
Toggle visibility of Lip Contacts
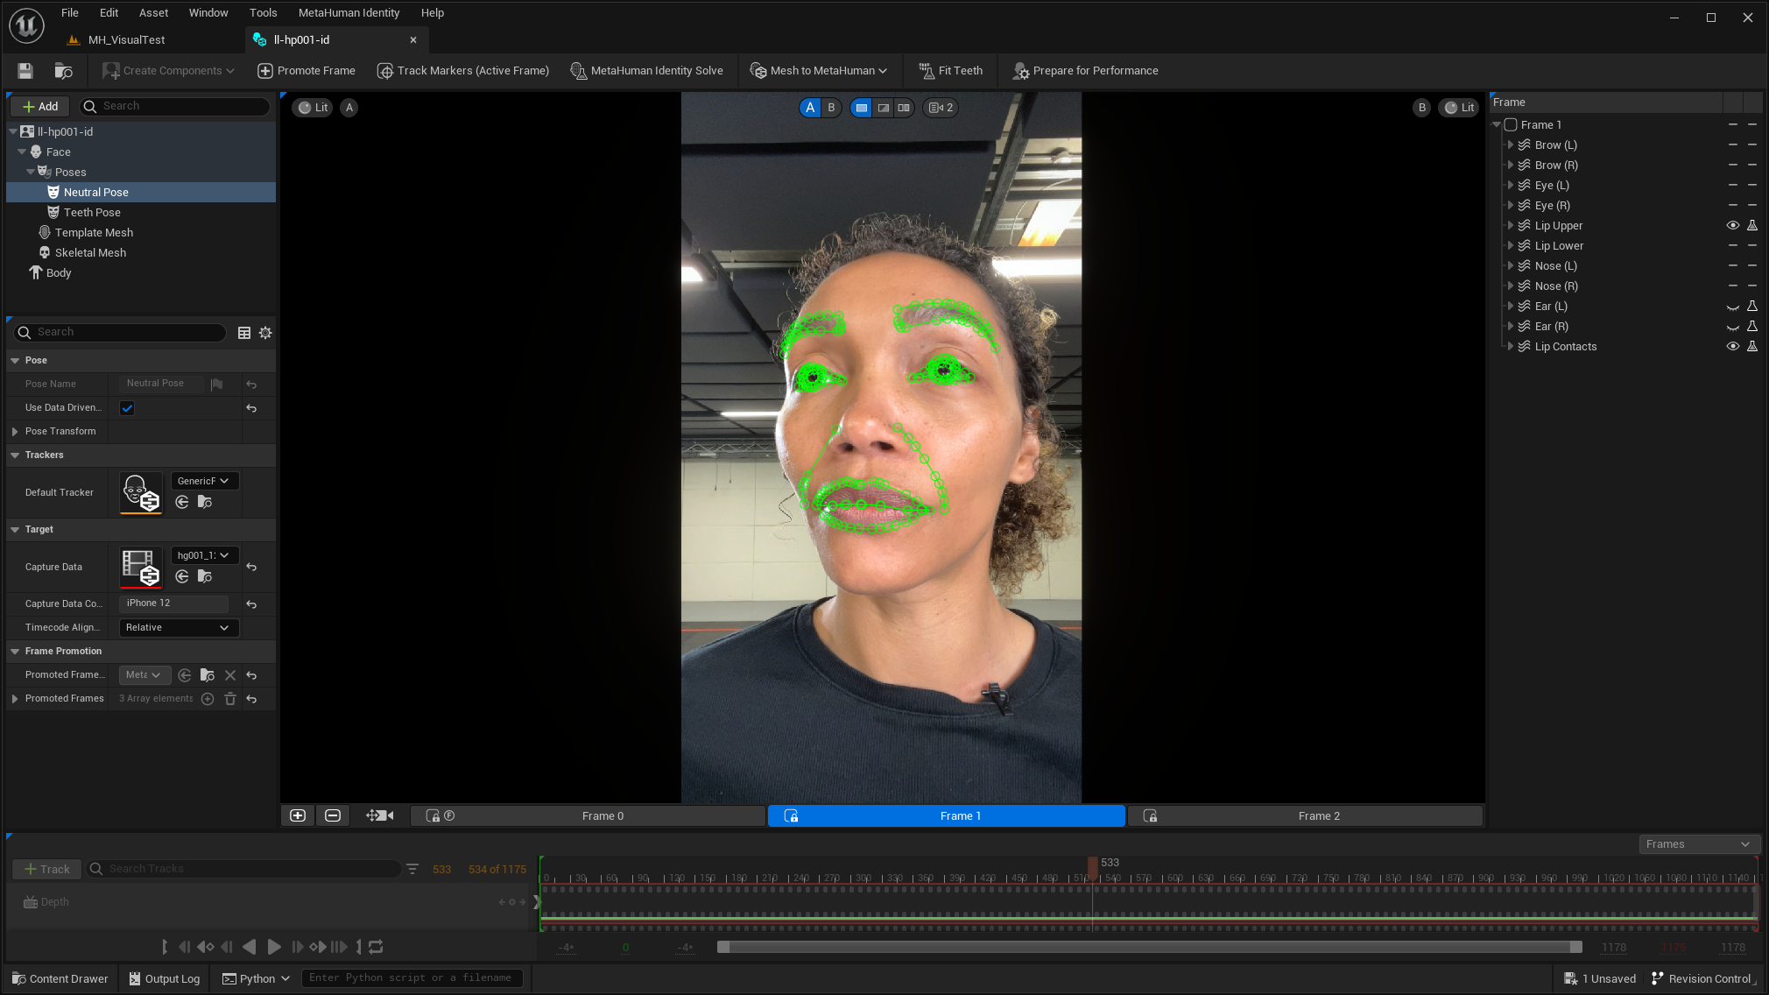click(x=1733, y=346)
